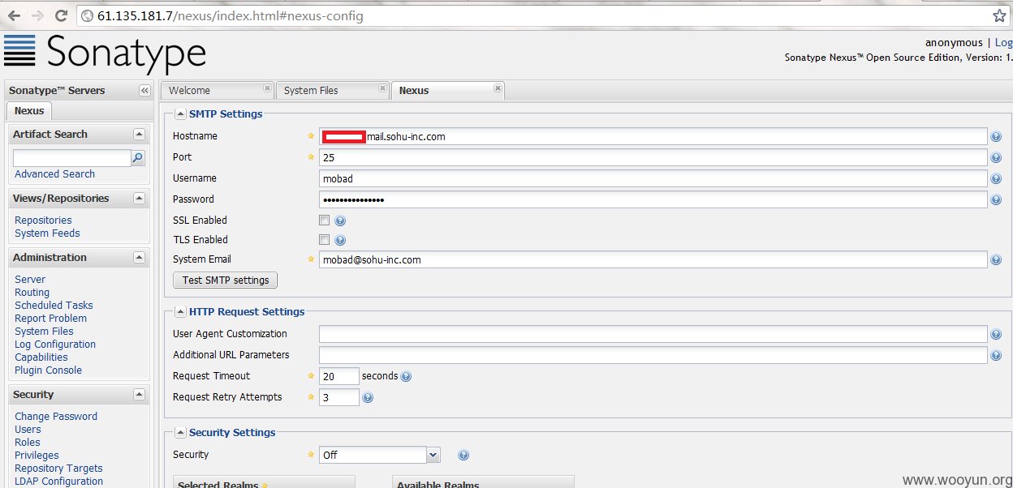Bookmark page with star icon
This screenshot has width=1013, height=488.
click(999, 15)
